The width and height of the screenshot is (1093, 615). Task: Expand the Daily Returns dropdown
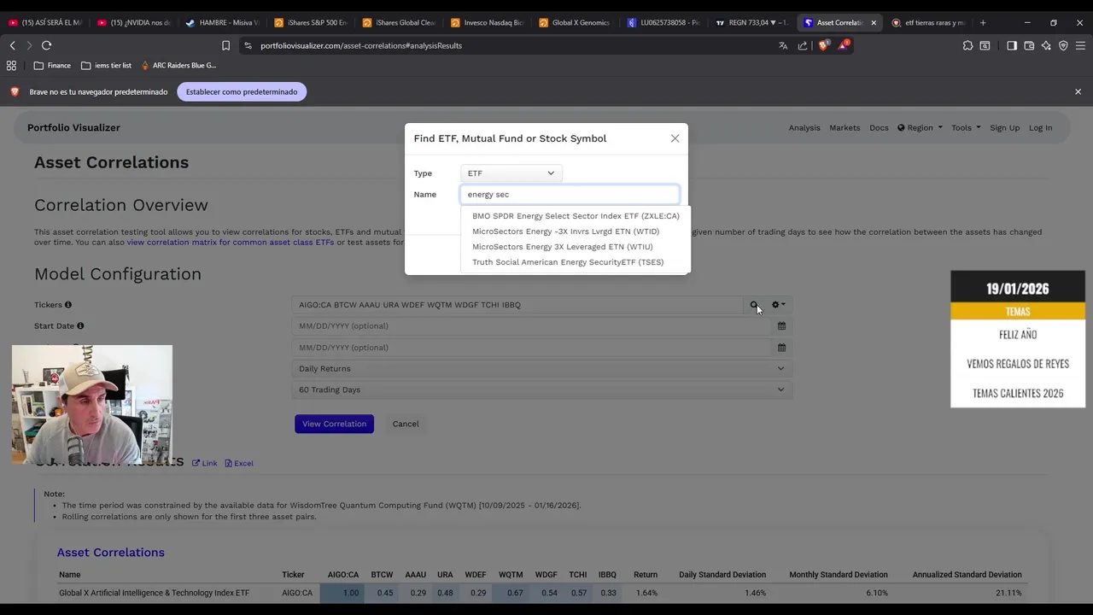point(541,369)
